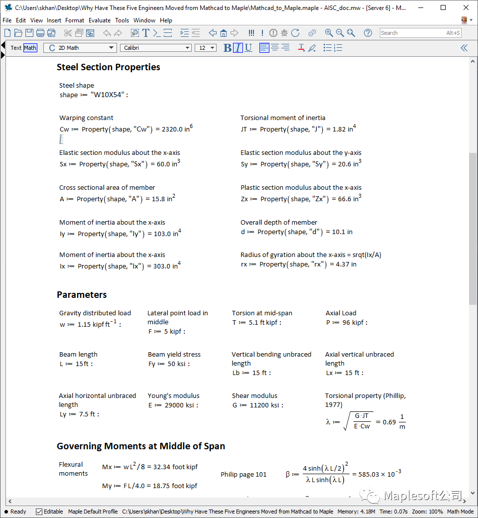Print the document using the printer icon
The image size is (478, 518).
pos(40,33)
